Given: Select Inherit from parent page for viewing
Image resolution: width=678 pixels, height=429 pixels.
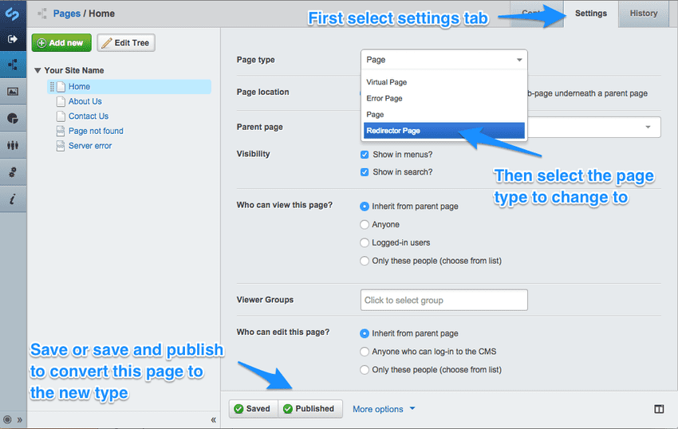Looking at the screenshot, I should [365, 207].
